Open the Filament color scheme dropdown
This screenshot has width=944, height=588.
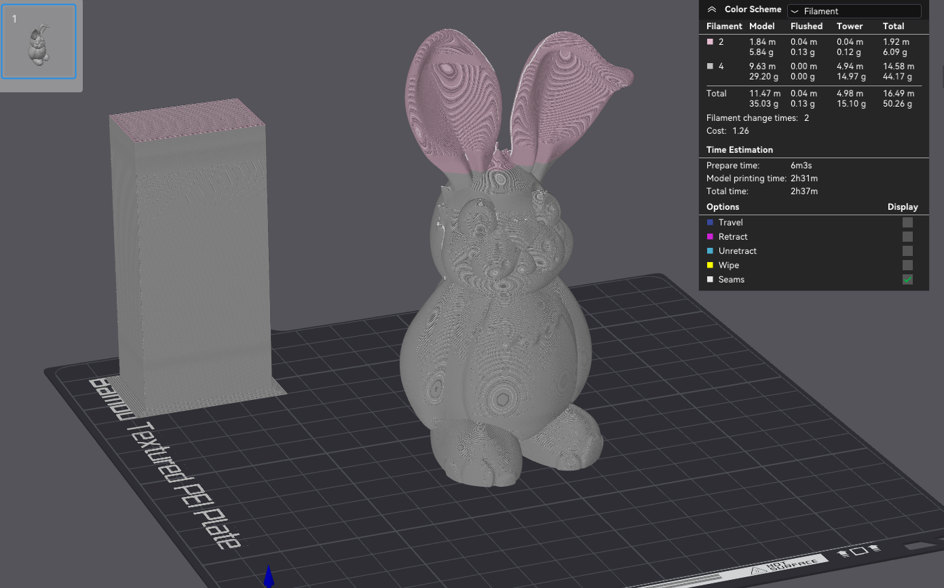tap(854, 11)
